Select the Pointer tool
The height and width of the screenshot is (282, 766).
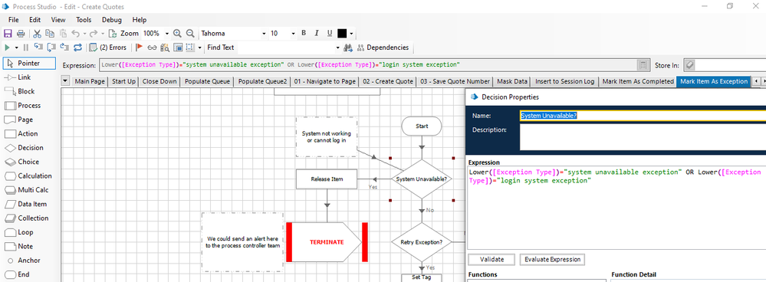29,63
